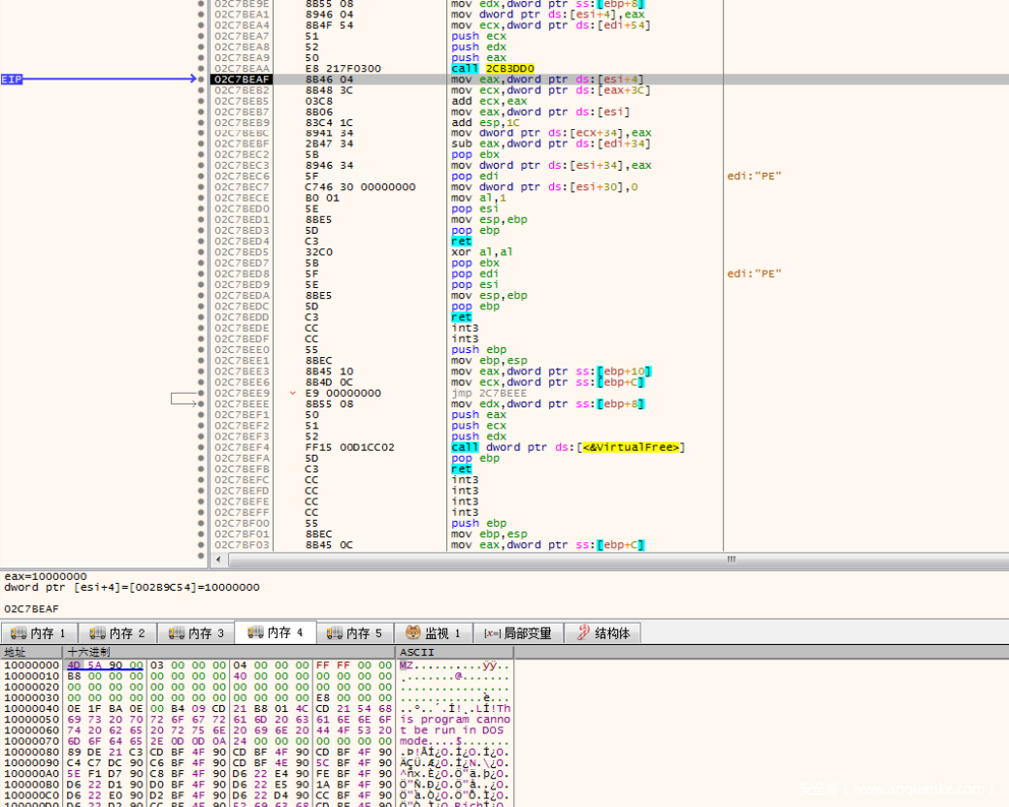Toggle breakpoint dot at address 02C7BEF4
1009x807 pixels.
(201, 447)
